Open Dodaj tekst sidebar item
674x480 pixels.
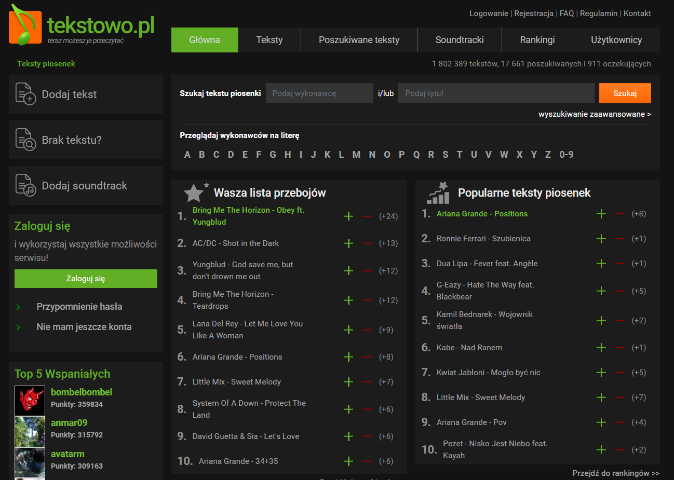coord(86,94)
